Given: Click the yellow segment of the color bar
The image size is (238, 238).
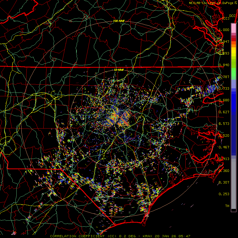Looking at the screenshot, I should point(234,52).
